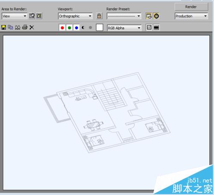Viewport: 214px width, 195px height.
Task: Click Clone Rendered Frame Window icon
Action: (18, 27)
